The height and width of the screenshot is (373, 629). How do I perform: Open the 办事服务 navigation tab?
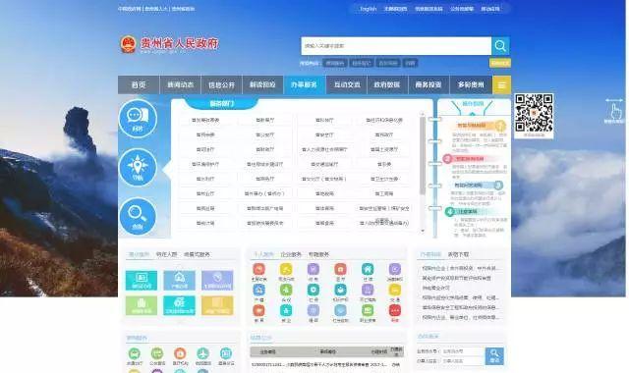[x=304, y=85]
